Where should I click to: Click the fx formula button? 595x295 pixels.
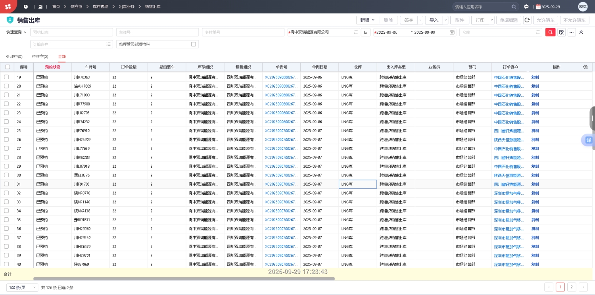(365, 32)
